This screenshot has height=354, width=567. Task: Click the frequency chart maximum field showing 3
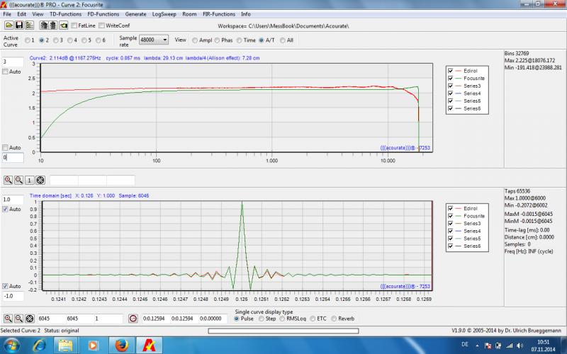13,62
